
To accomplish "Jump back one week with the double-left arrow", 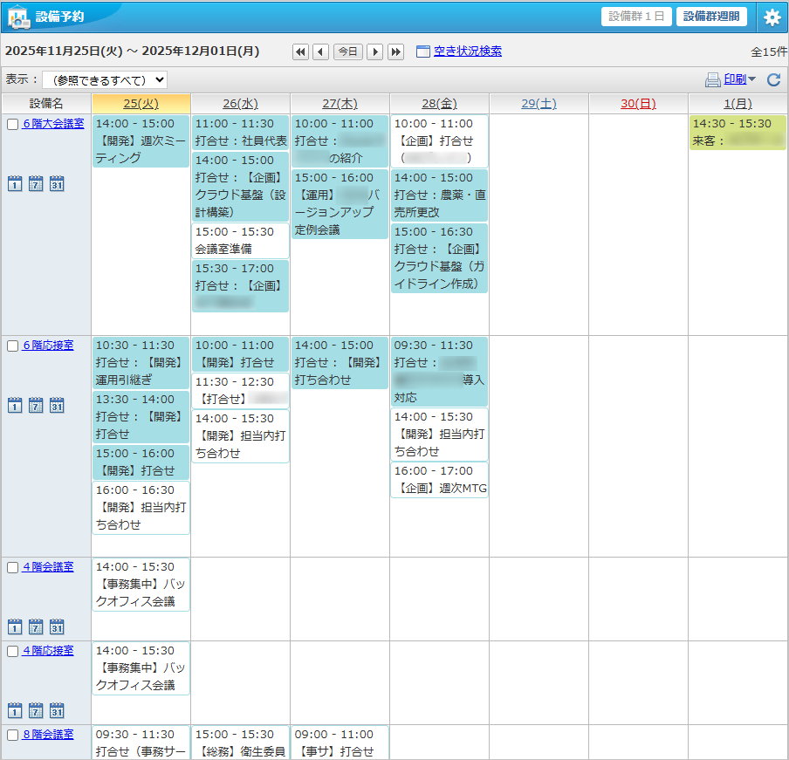I will 300,51.
